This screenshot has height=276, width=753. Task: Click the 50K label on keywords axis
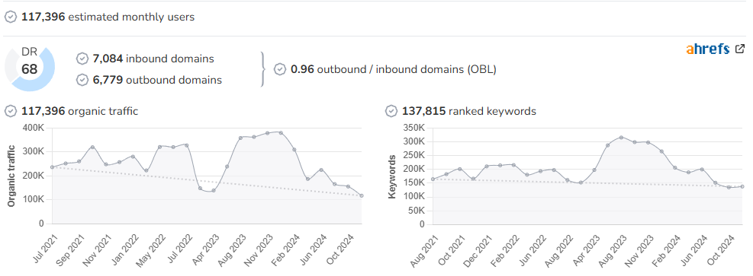417,211
